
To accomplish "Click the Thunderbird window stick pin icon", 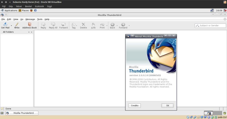I will [6, 14].
